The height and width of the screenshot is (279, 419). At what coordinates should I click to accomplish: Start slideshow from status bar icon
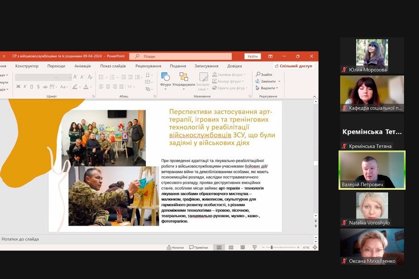255,247
